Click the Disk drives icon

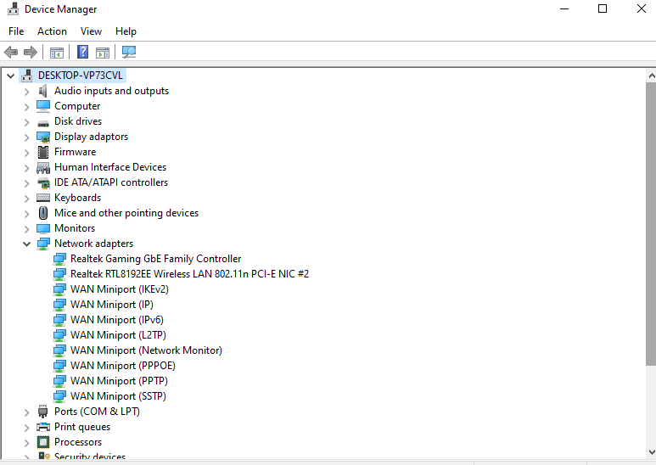43,123
